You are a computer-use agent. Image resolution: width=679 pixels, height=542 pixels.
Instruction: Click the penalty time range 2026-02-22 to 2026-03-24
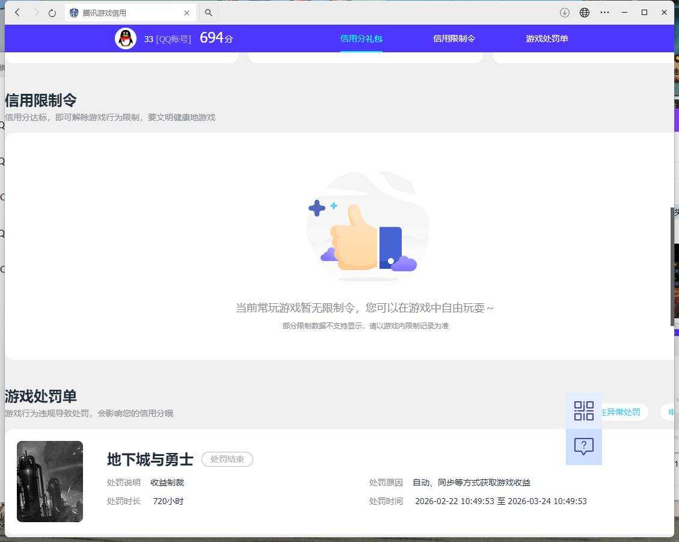(500, 501)
